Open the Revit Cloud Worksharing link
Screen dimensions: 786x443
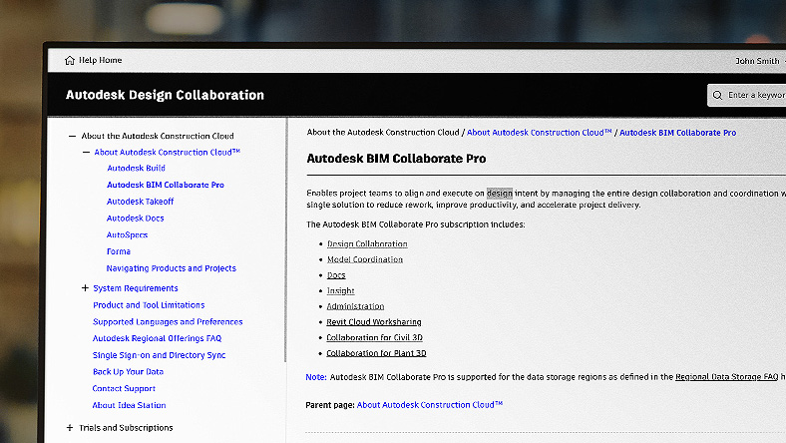click(x=374, y=321)
